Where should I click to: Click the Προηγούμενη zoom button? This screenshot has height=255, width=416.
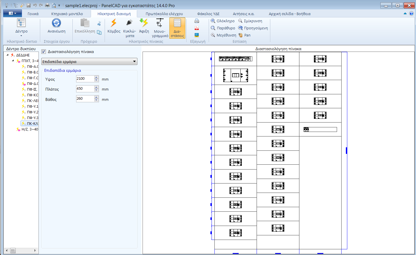253,28
